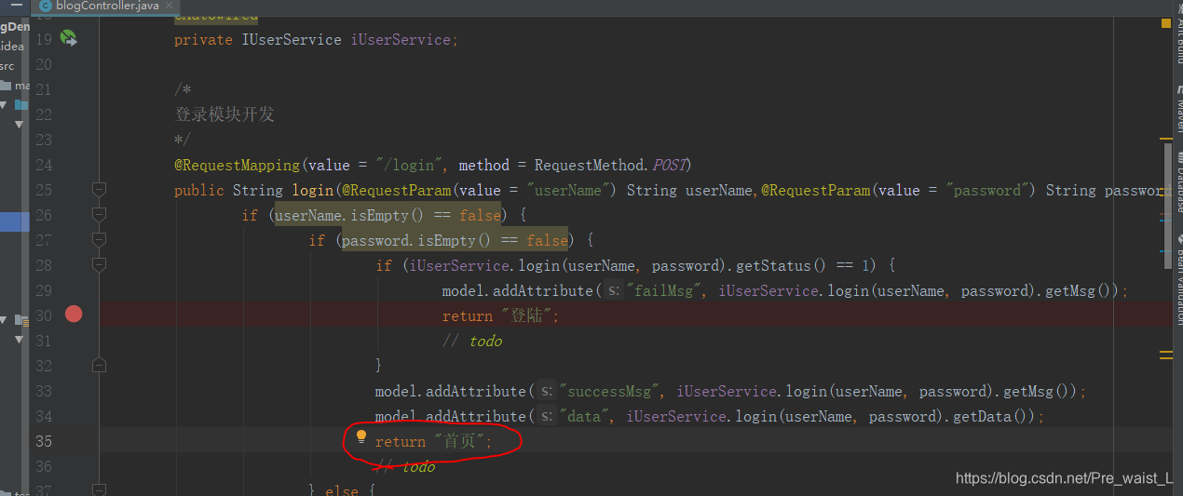Click the return "首页" statement on line 35
The image size is (1183, 496).
point(433,441)
